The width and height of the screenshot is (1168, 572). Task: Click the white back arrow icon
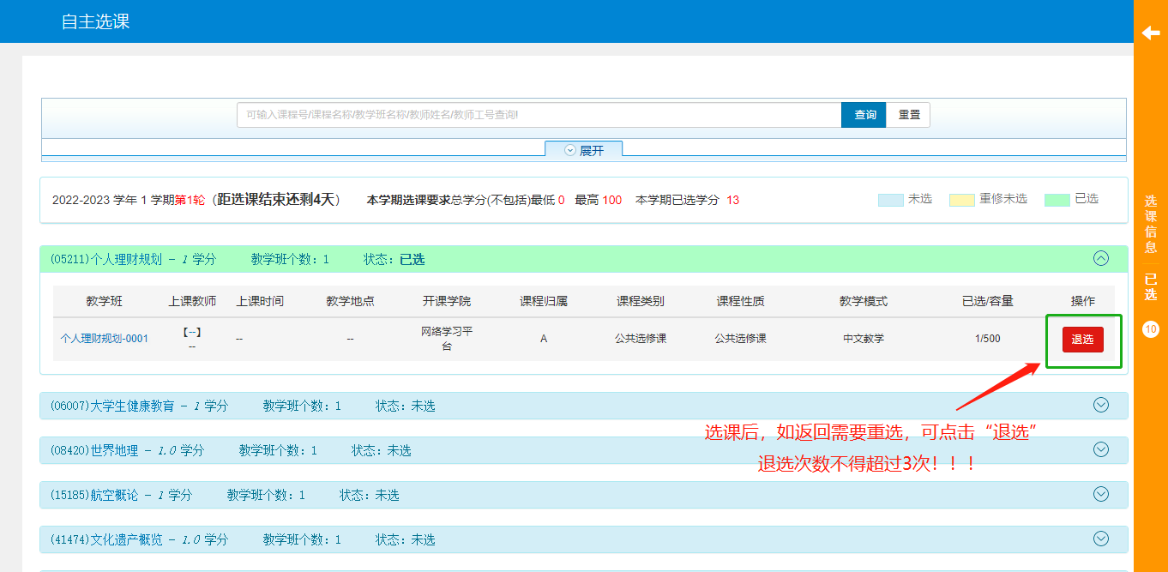pyautogui.click(x=1150, y=33)
